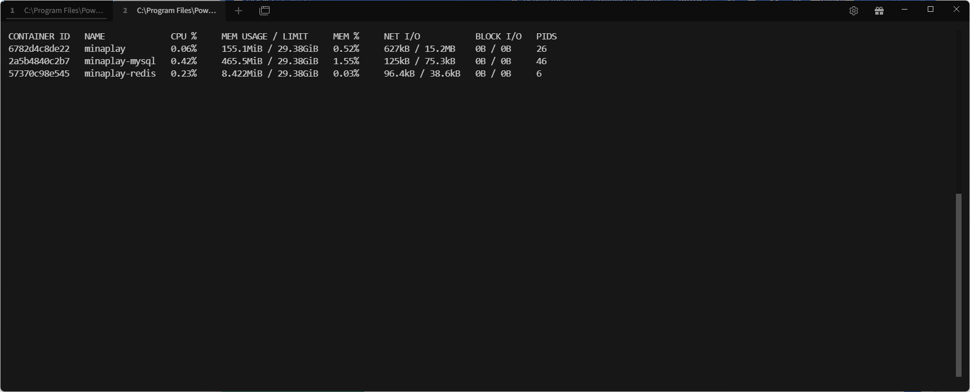Open settings via the gear icon

coord(854,11)
